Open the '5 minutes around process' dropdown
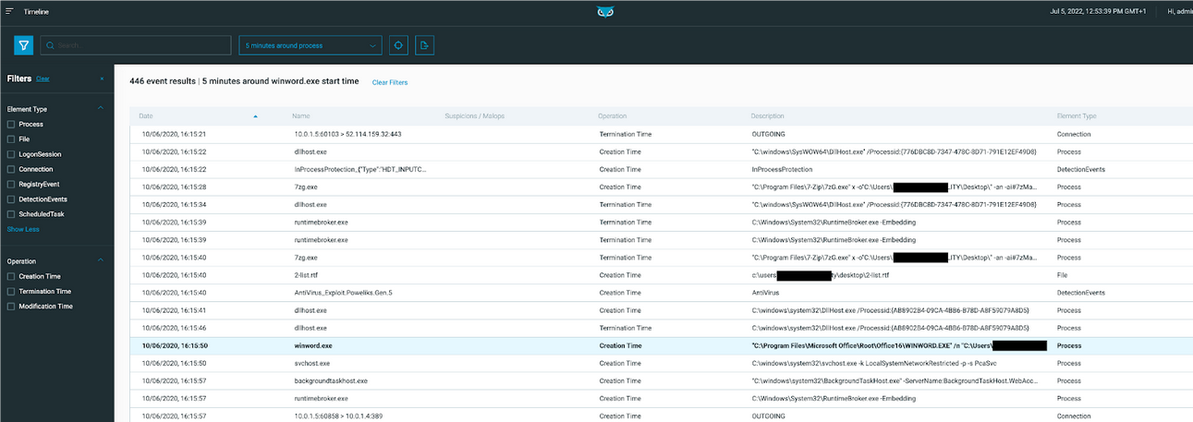The image size is (1193, 422). tap(310, 45)
